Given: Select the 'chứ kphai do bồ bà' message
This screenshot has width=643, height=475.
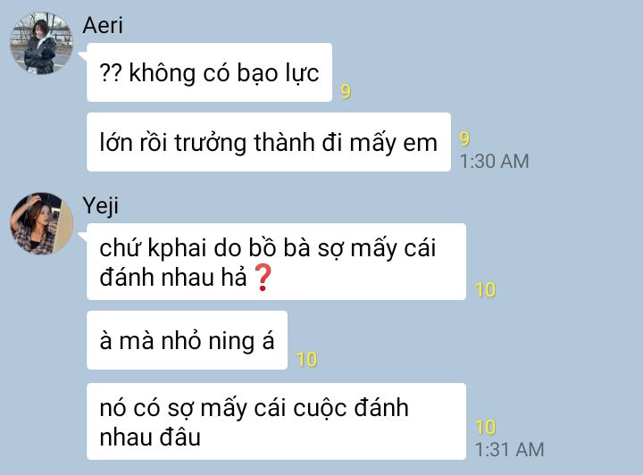Looking at the screenshot, I should click(276, 262).
